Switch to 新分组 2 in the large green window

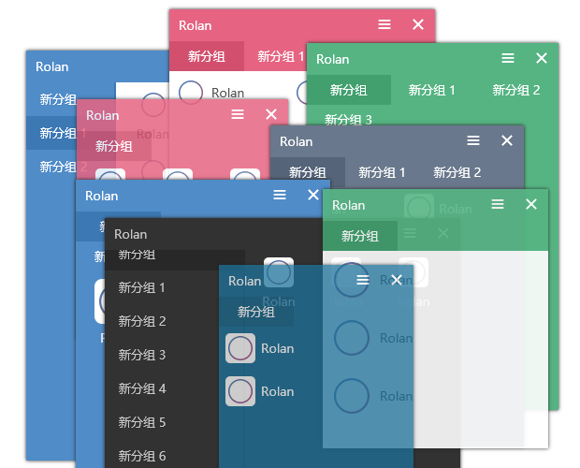coord(516,90)
